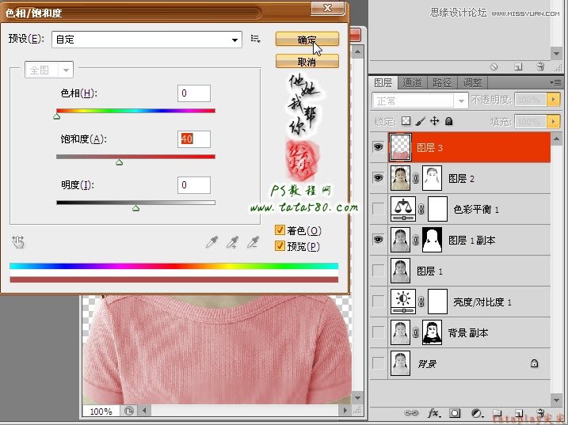The height and width of the screenshot is (425, 568).
Task: Show the 色彩平衡 1 layer
Action: (378, 209)
